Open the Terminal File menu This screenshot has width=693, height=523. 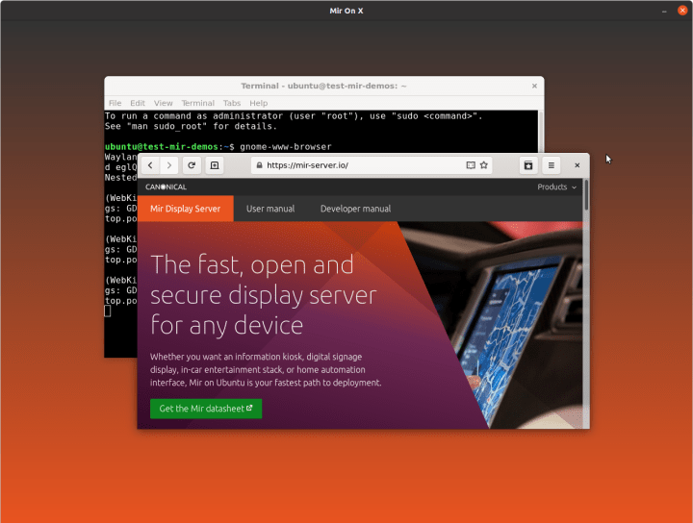pos(115,103)
